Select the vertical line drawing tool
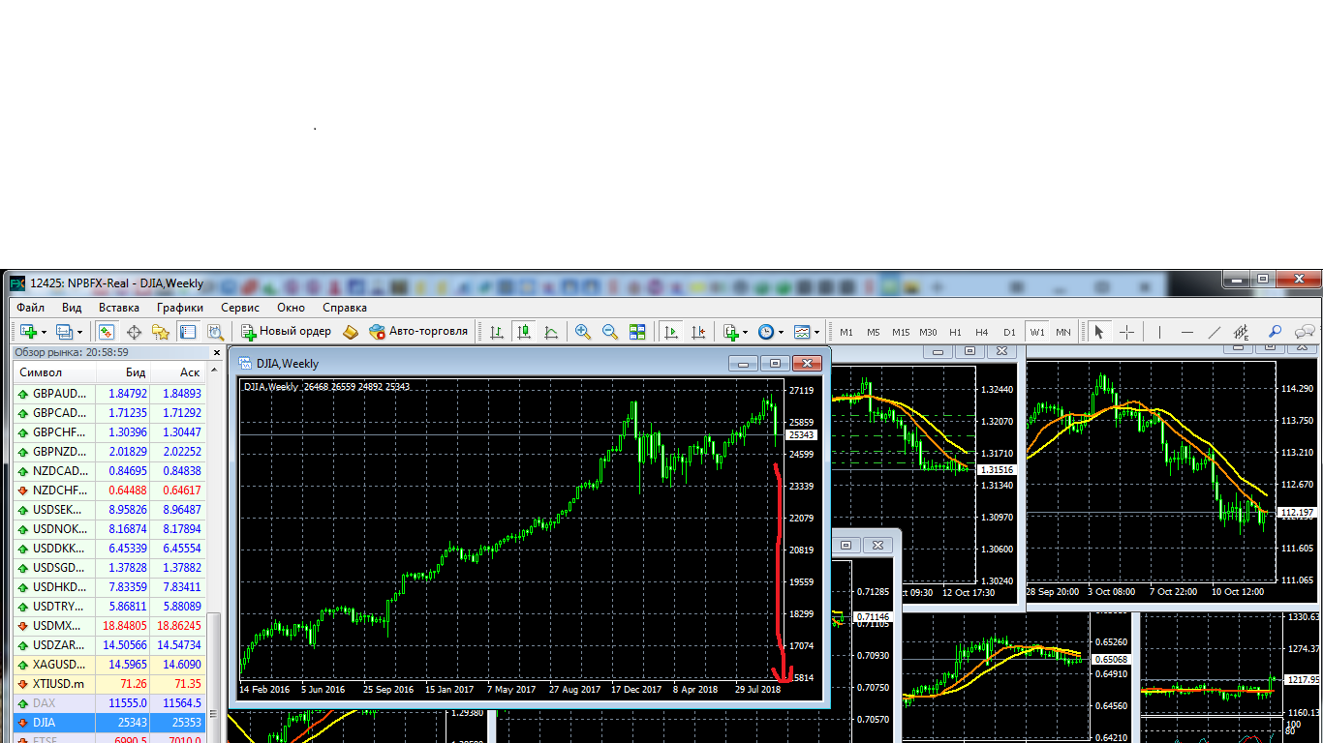 coord(1159,332)
